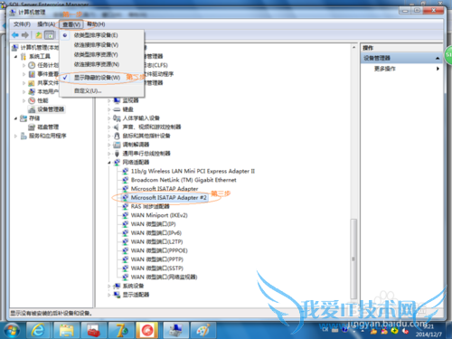The height and width of the screenshot is (339, 452).
Task: Expand the 本地用户 tree node
Action: (x=24, y=91)
